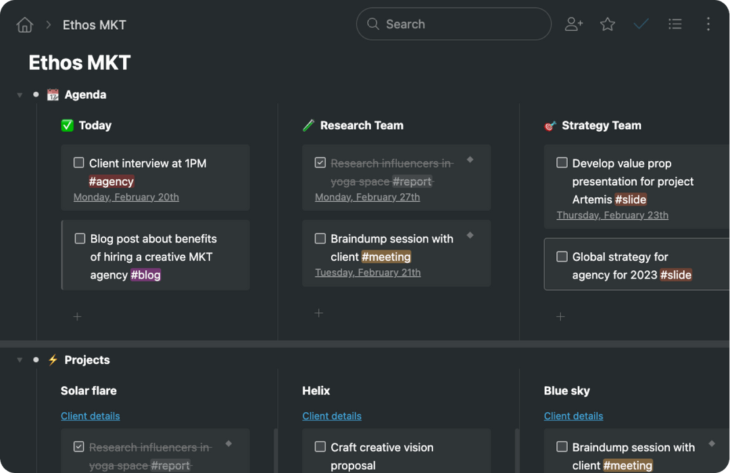Open Client details link under Helix
The height and width of the screenshot is (473, 730).
(x=332, y=416)
